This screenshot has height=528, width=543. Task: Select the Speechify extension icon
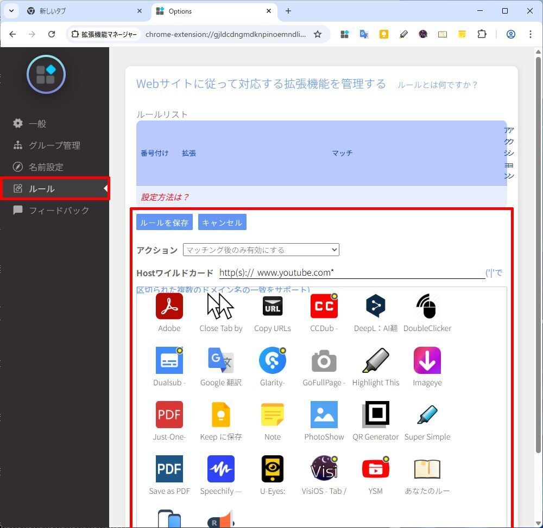220,469
